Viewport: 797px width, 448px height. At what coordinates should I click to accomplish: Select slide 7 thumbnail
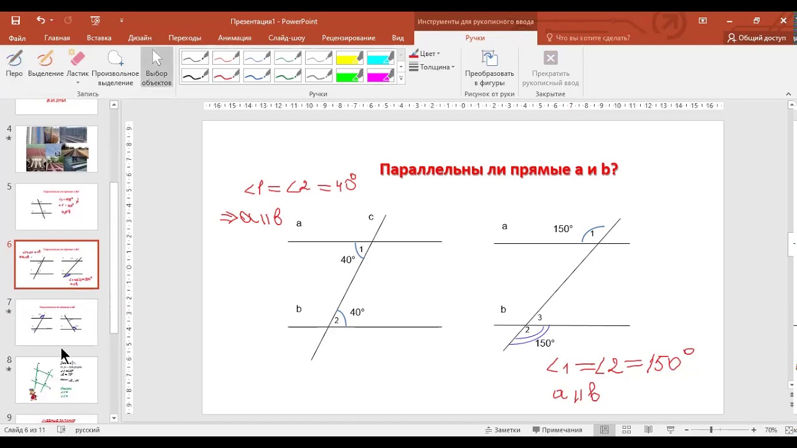(57, 322)
